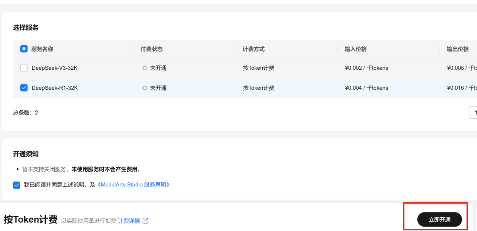This screenshot has height=231, width=477.
Task: Click the 开通须知 section heading
Action: pos(26,154)
